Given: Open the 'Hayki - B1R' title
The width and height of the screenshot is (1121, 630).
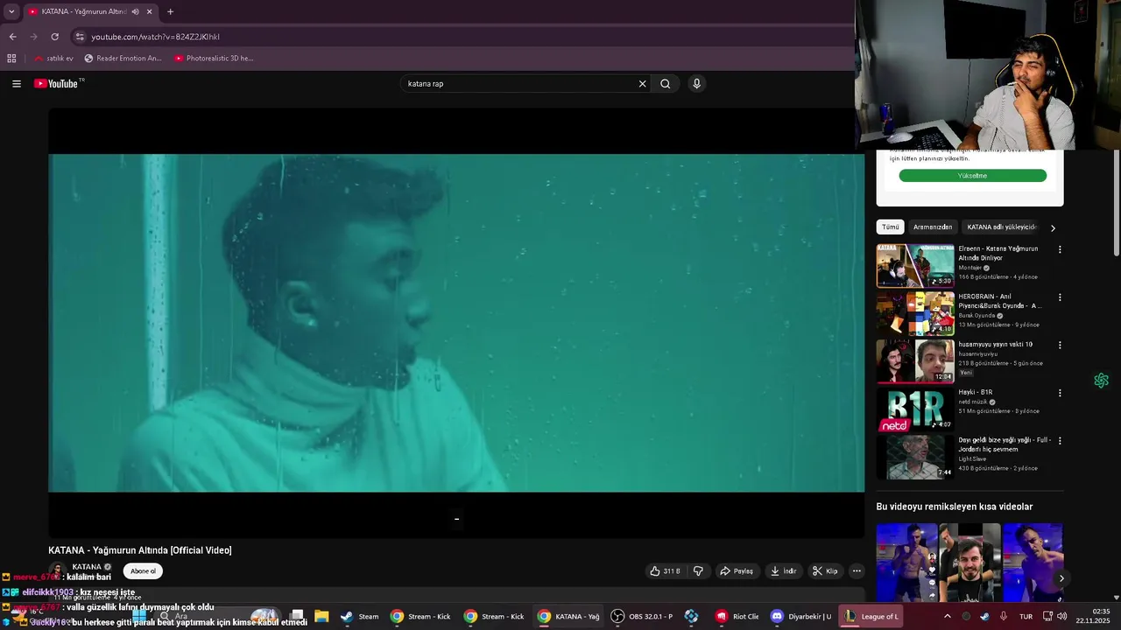Looking at the screenshot, I should point(976,392).
